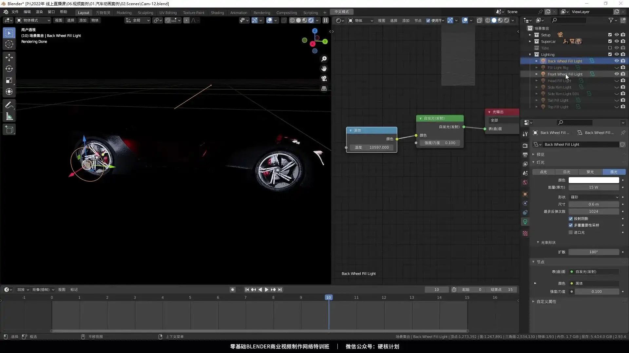629x353 pixels.
Task: Enable the Portal (进口光) checkbox
Action: (x=571, y=232)
